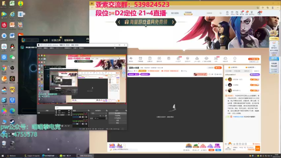281x158 pixels.
Task: Open the Windows Start menu
Action: pyautogui.click(x=2, y=156)
